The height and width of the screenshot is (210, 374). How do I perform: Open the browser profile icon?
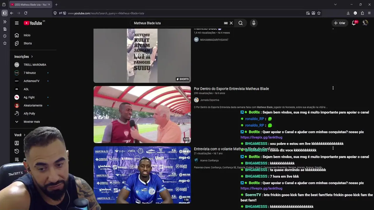355,13
